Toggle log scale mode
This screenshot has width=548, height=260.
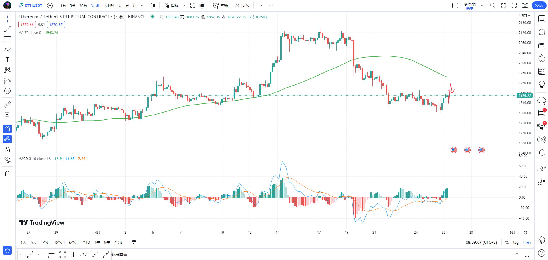516,243
